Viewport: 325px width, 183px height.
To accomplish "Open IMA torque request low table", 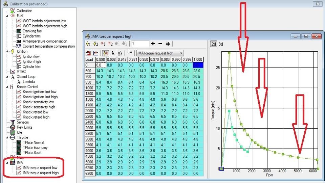I will [40, 168].
